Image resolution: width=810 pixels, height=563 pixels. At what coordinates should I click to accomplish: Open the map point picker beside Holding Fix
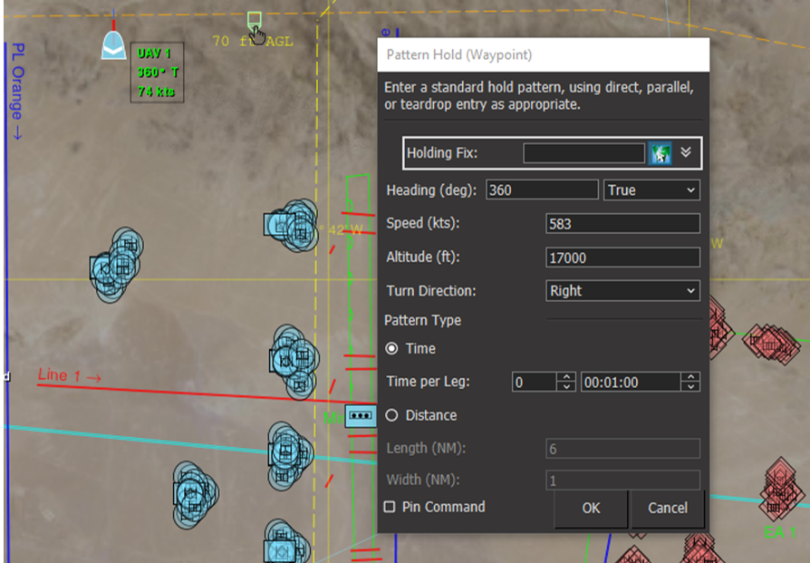tap(661, 152)
